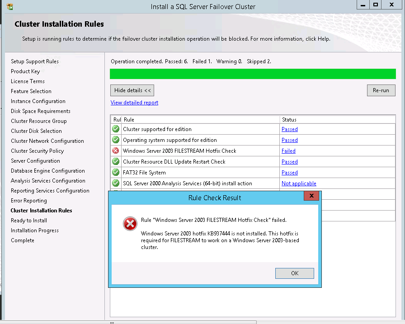Click the hotfix KB937444 message text in dialog
Viewport: 405px width, 324px height.
[x=220, y=240]
